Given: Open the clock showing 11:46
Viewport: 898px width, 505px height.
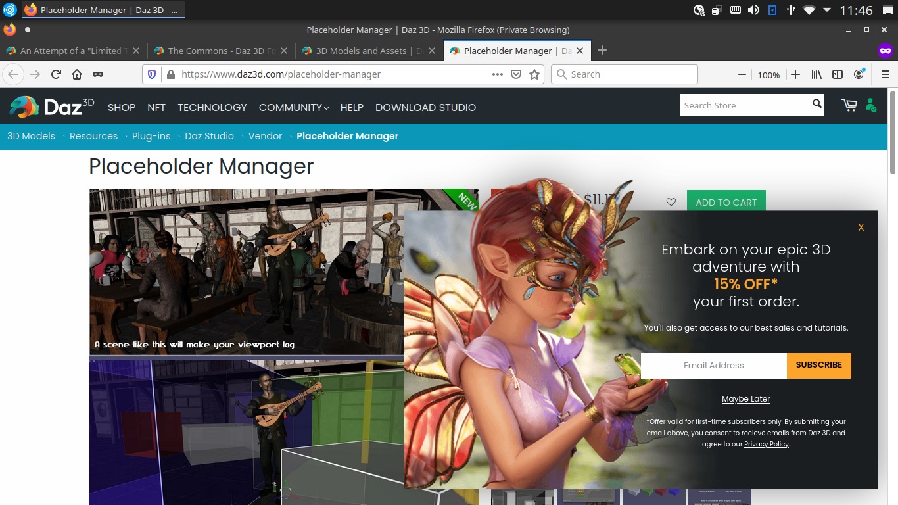Looking at the screenshot, I should pos(856,10).
